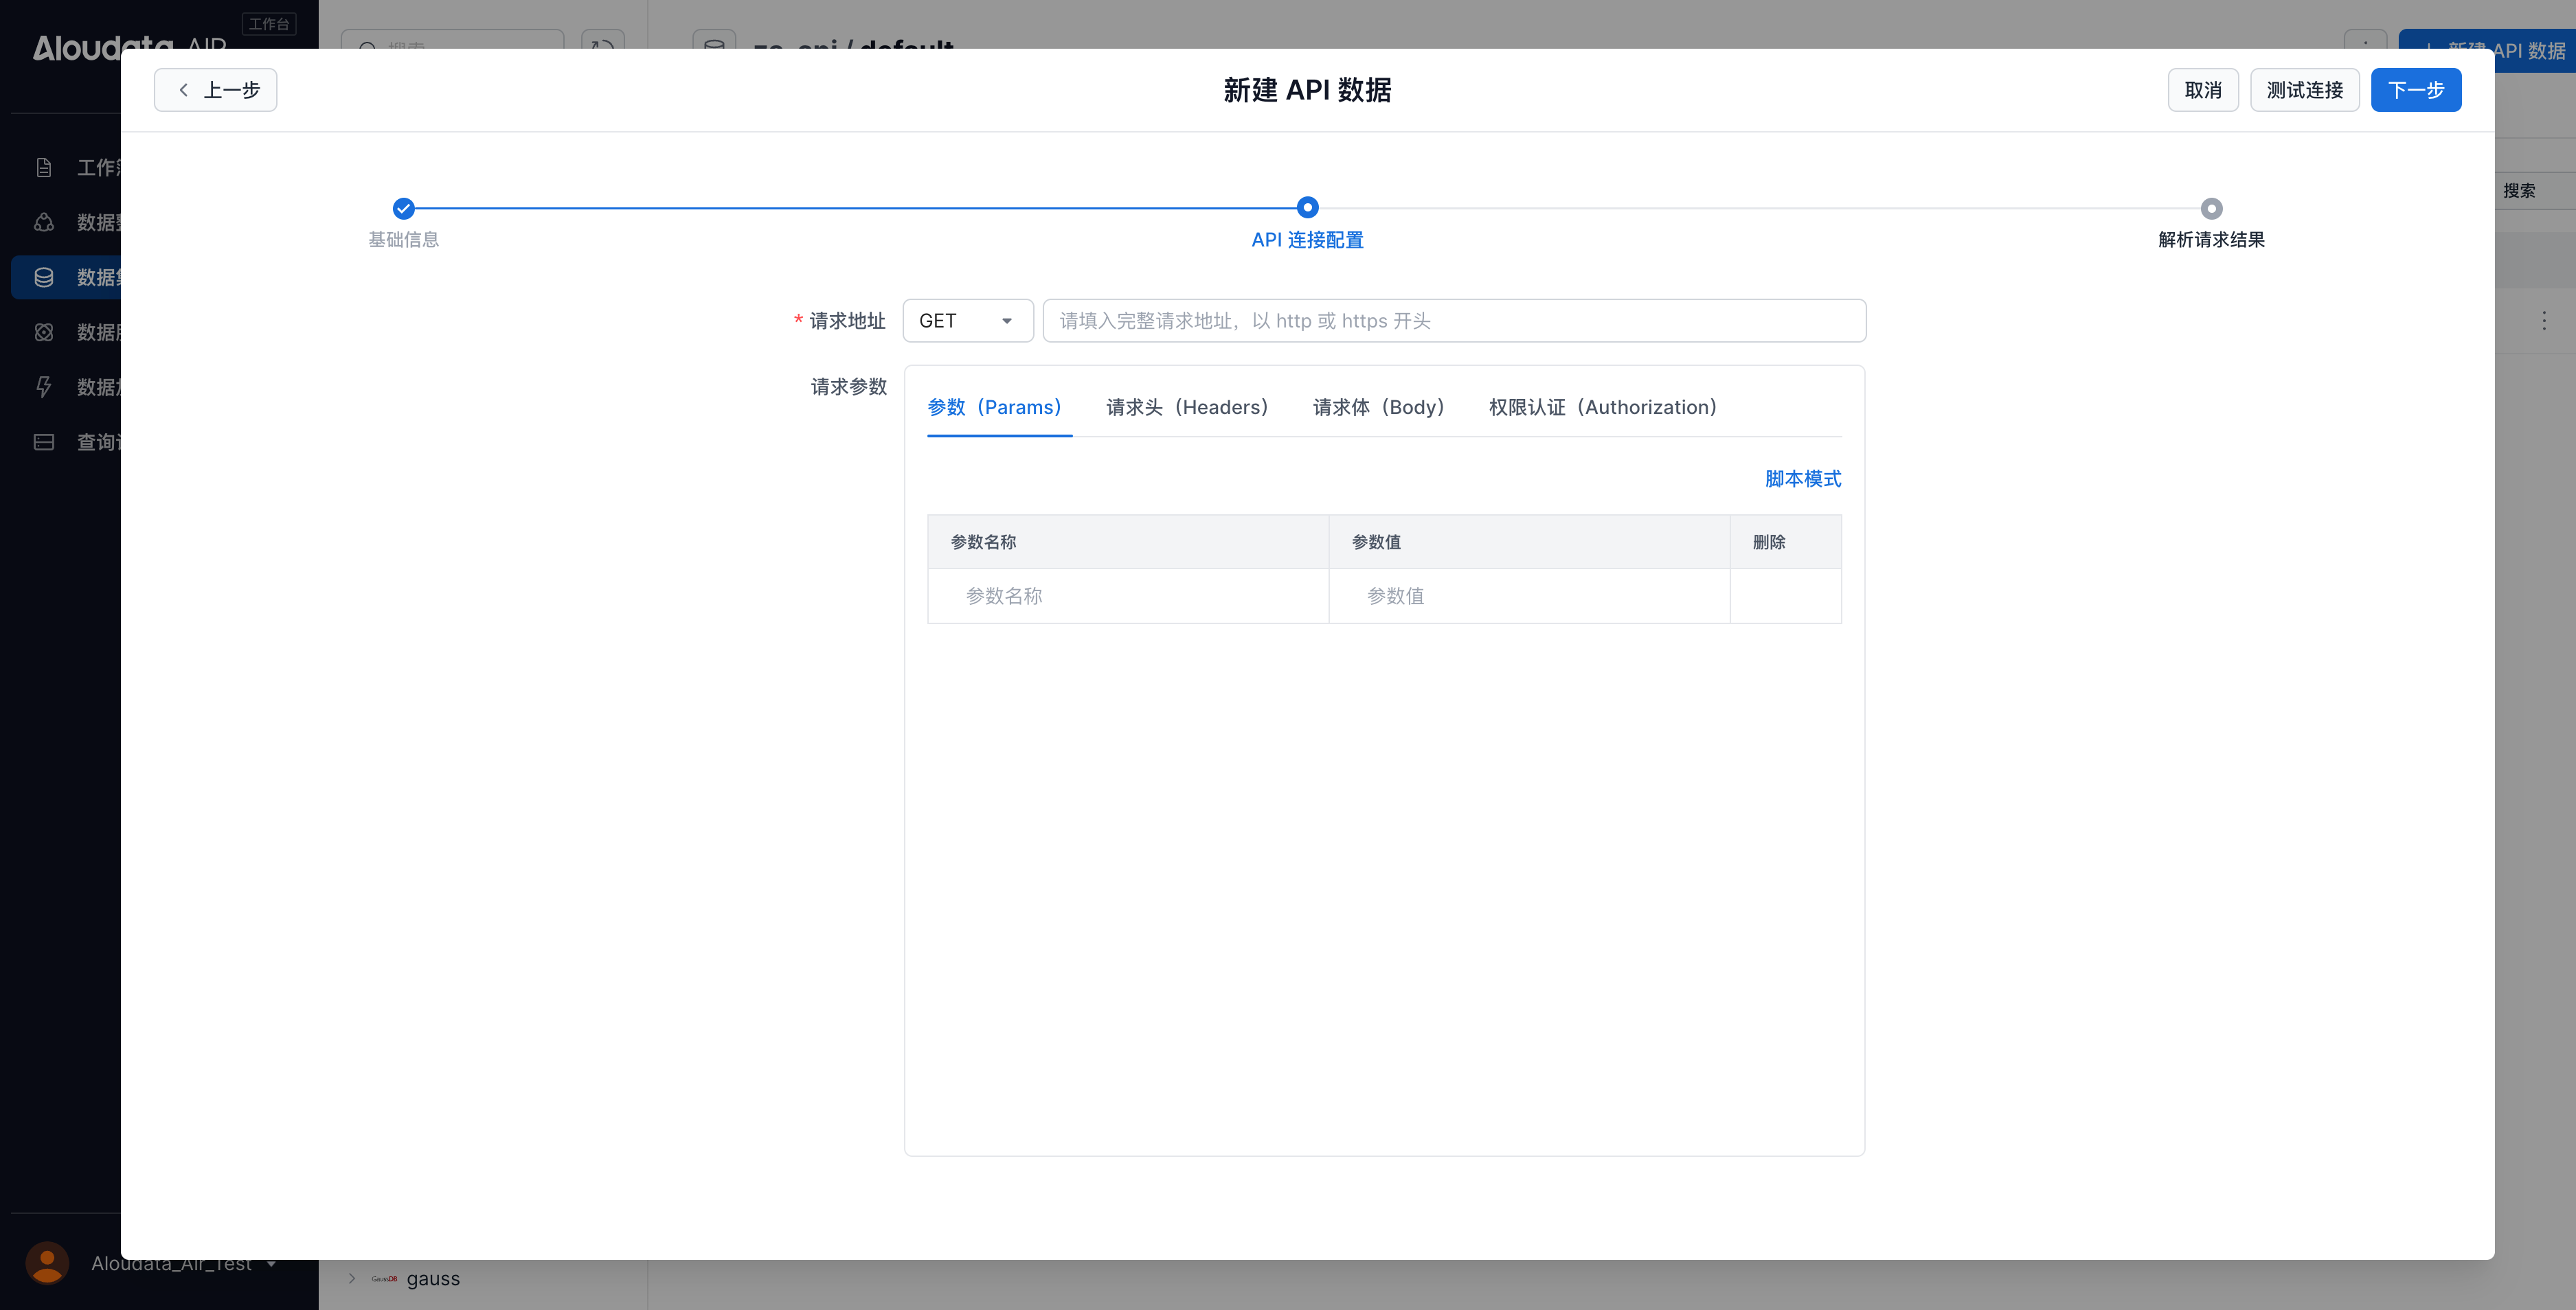
Task: Click the 查询 card icon in sidebar
Action: 44,441
